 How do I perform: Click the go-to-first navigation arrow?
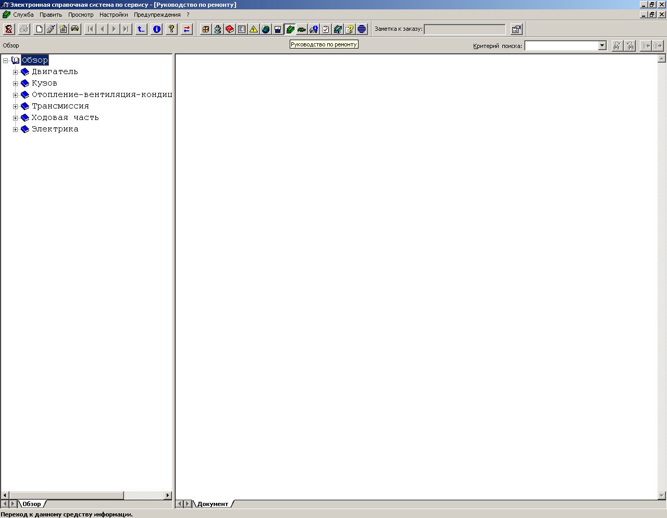coord(90,29)
